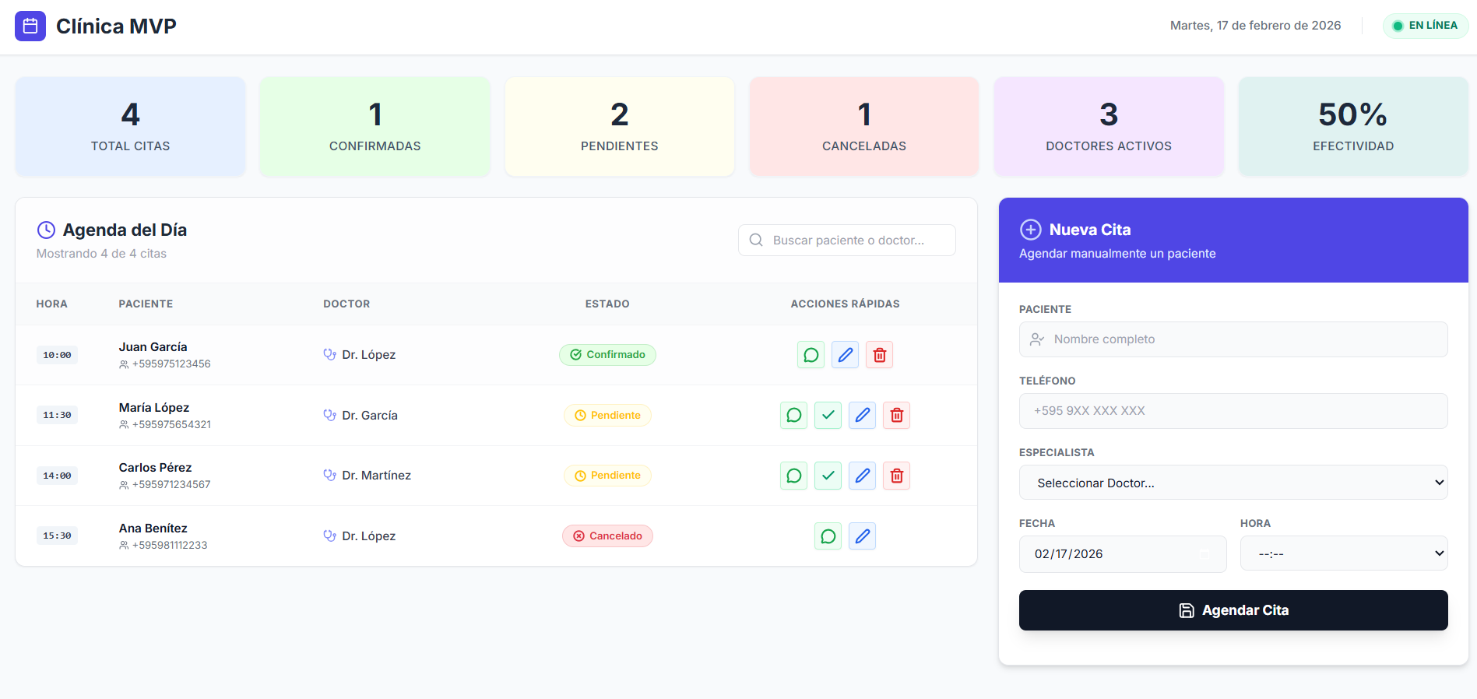The image size is (1477, 699).
Task: Message Ana Benítez via chat icon
Action: coord(828,536)
